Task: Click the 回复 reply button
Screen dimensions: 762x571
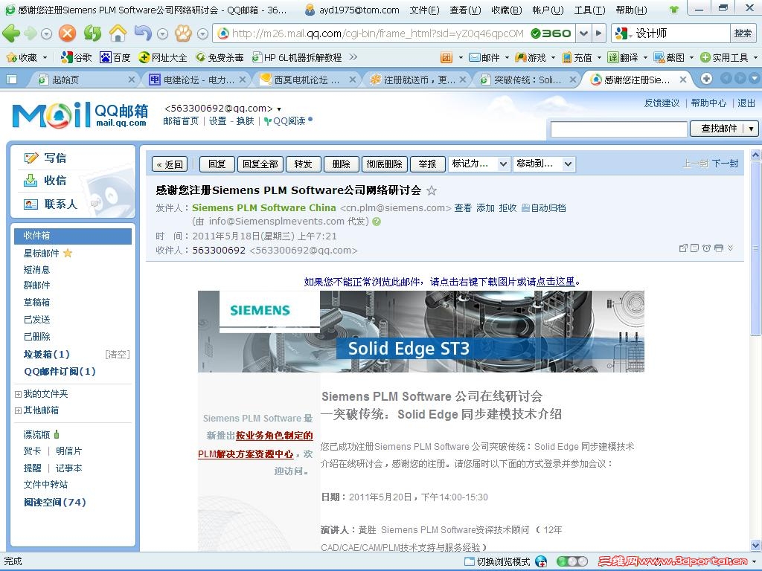Action: click(217, 164)
